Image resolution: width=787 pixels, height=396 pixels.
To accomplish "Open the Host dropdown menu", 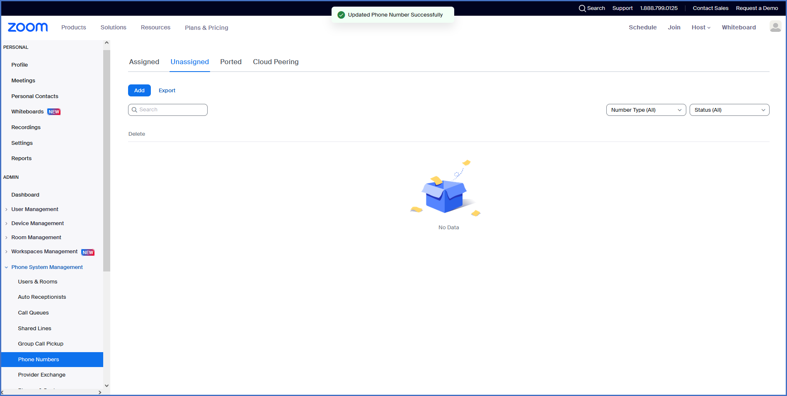I will [700, 27].
